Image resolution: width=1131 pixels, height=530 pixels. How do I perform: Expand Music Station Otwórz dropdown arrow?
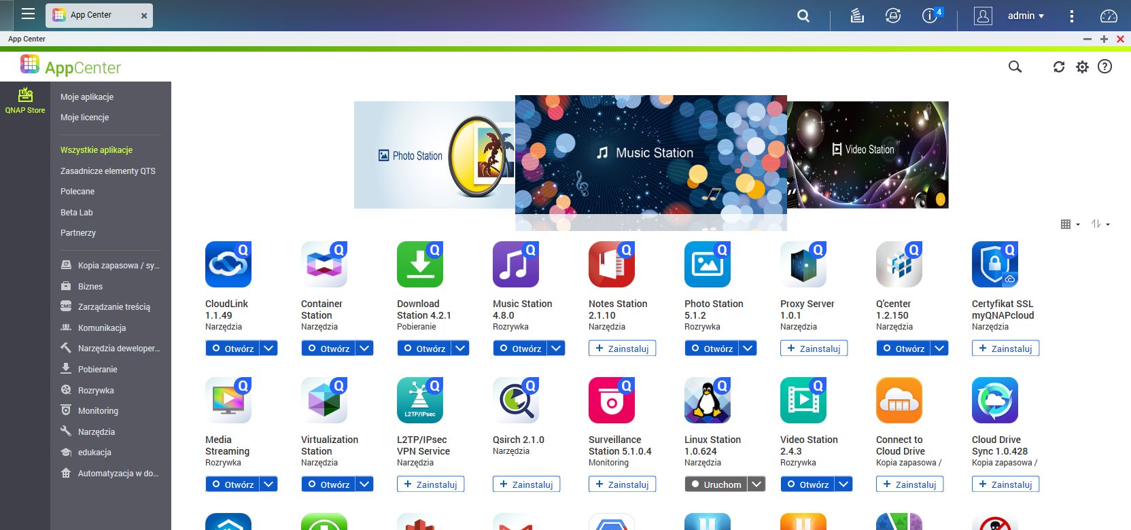pyautogui.click(x=557, y=349)
